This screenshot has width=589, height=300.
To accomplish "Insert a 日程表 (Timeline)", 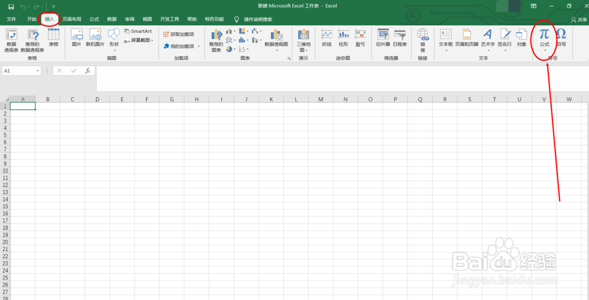I will [x=400, y=38].
